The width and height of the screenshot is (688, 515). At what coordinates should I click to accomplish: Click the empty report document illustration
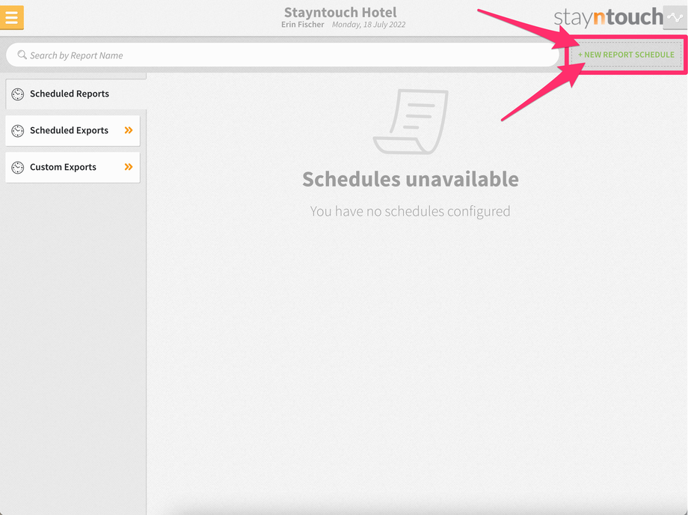[411, 121]
